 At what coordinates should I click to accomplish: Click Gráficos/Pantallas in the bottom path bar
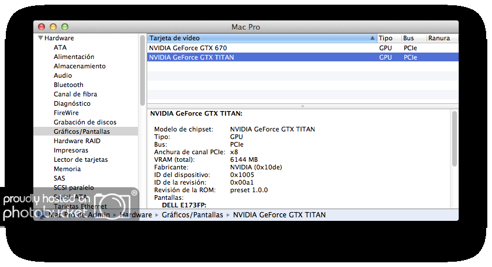(x=192, y=215)
